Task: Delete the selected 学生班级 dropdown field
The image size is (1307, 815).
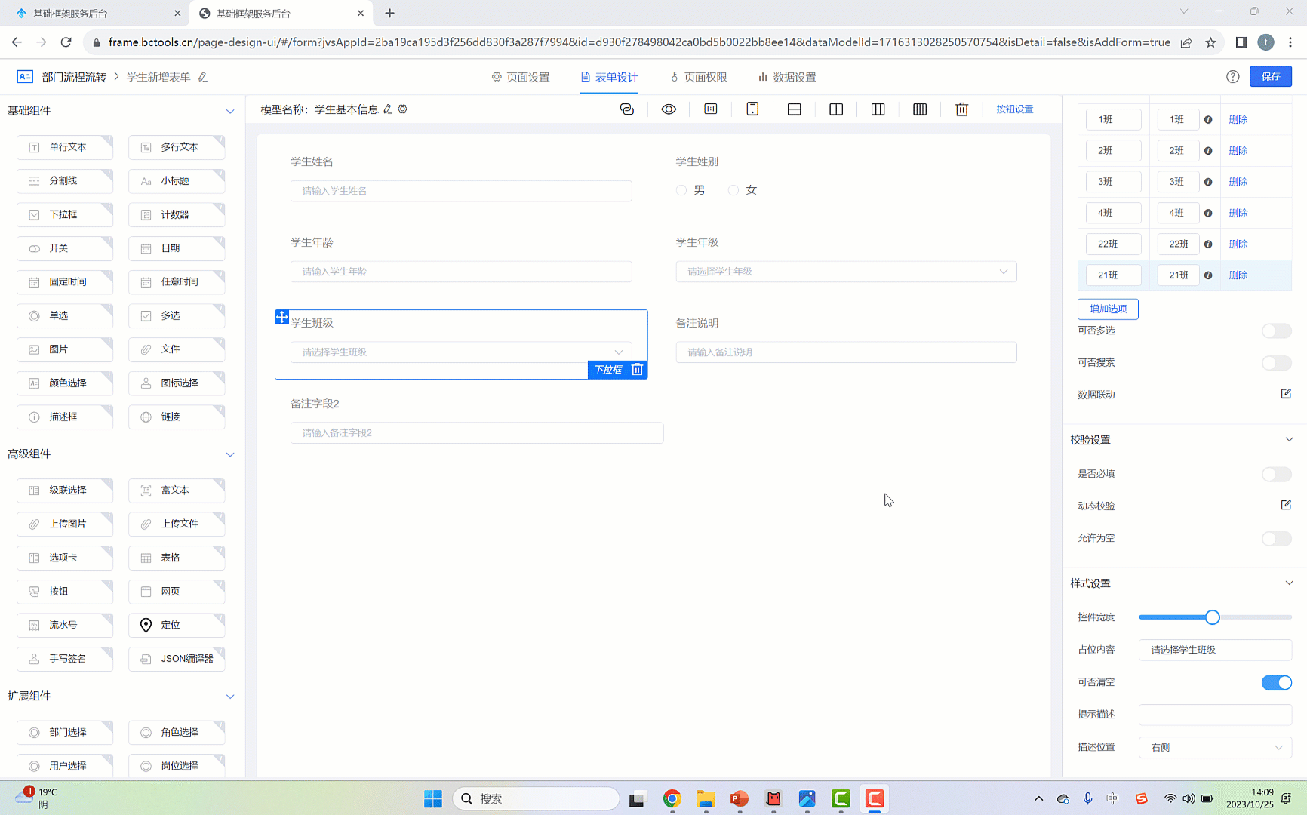Action: [638, 370]
